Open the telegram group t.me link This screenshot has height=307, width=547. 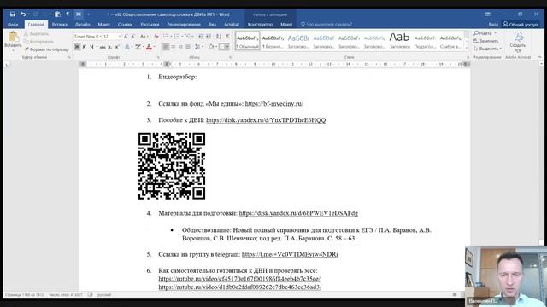click(290, 254)
